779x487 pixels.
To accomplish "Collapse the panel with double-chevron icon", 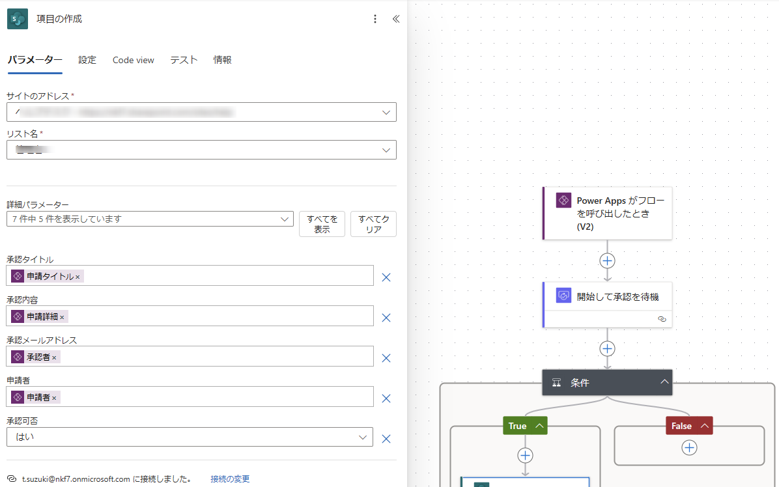I will pyautogui.click(x=395, y=19).
